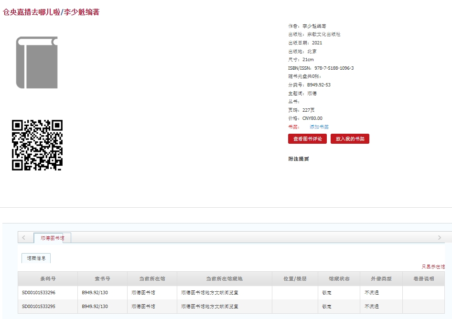
Task: Click call number in row SD00101533295
Action: pyautogui.click(x=95, y=306)
